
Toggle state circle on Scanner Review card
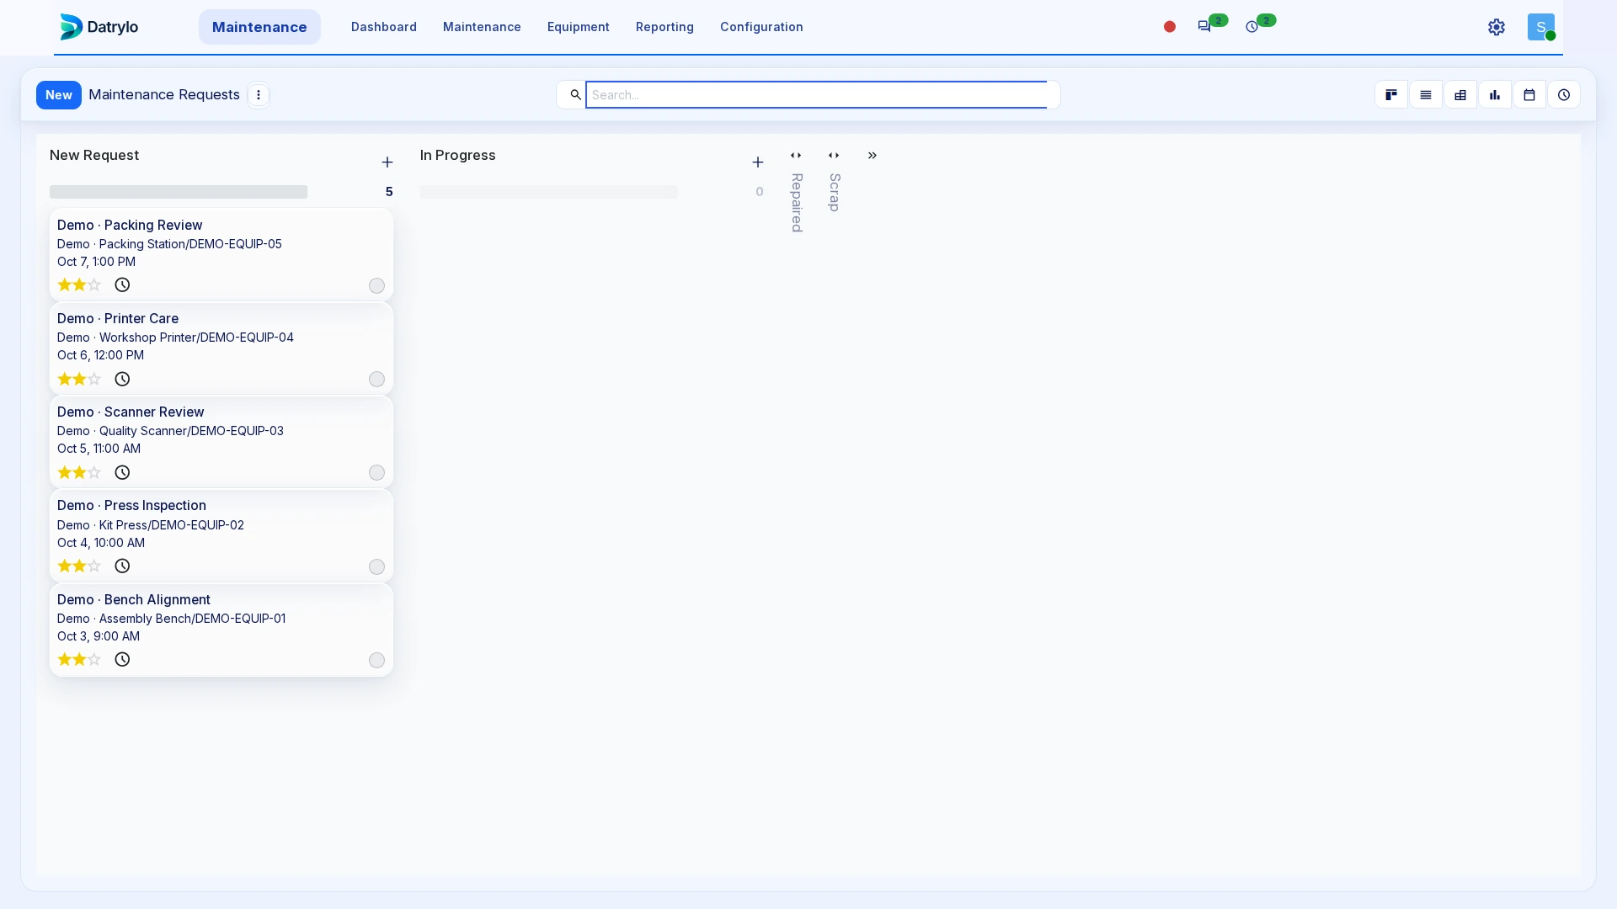(377, 473)
